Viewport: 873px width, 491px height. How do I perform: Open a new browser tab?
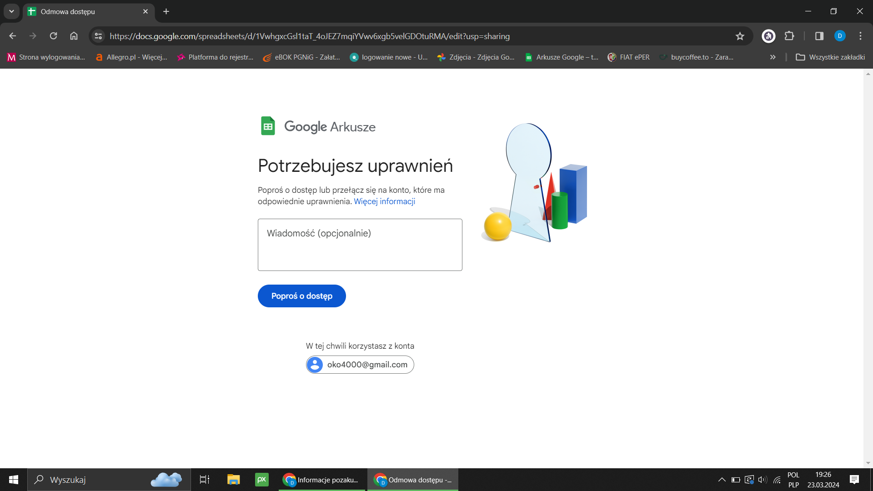coord(166,11)
